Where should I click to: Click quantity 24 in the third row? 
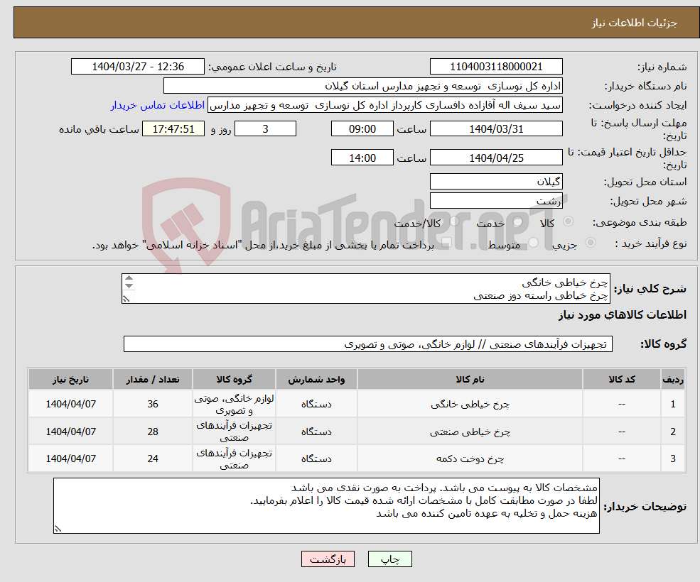153,459
